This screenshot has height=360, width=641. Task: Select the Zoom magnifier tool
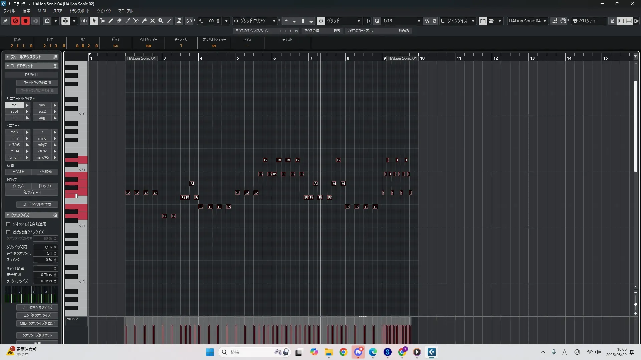point(161,21)
